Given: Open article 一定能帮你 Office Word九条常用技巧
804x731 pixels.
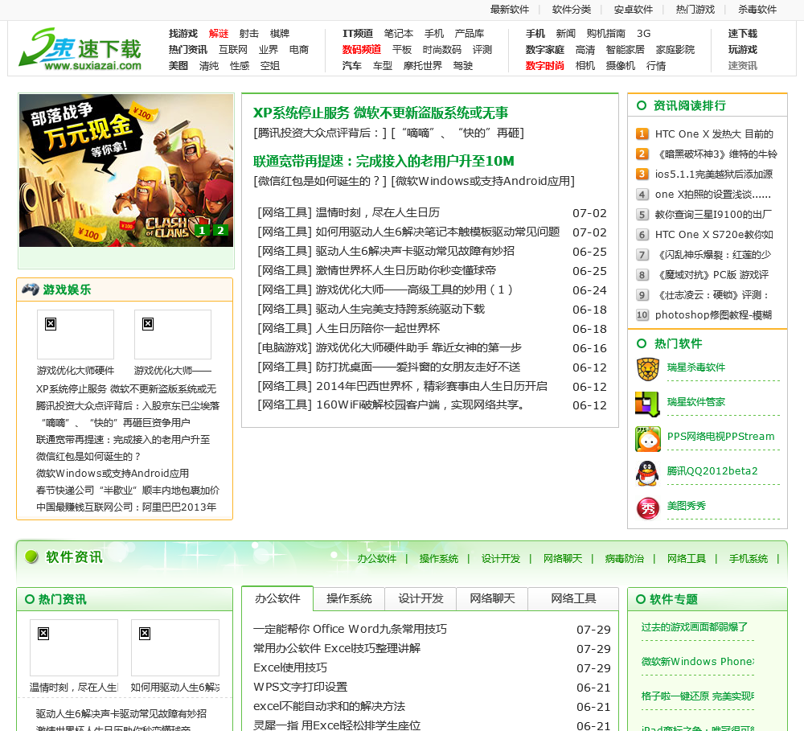Looking at the screenshot, I should tap(351, 629).
